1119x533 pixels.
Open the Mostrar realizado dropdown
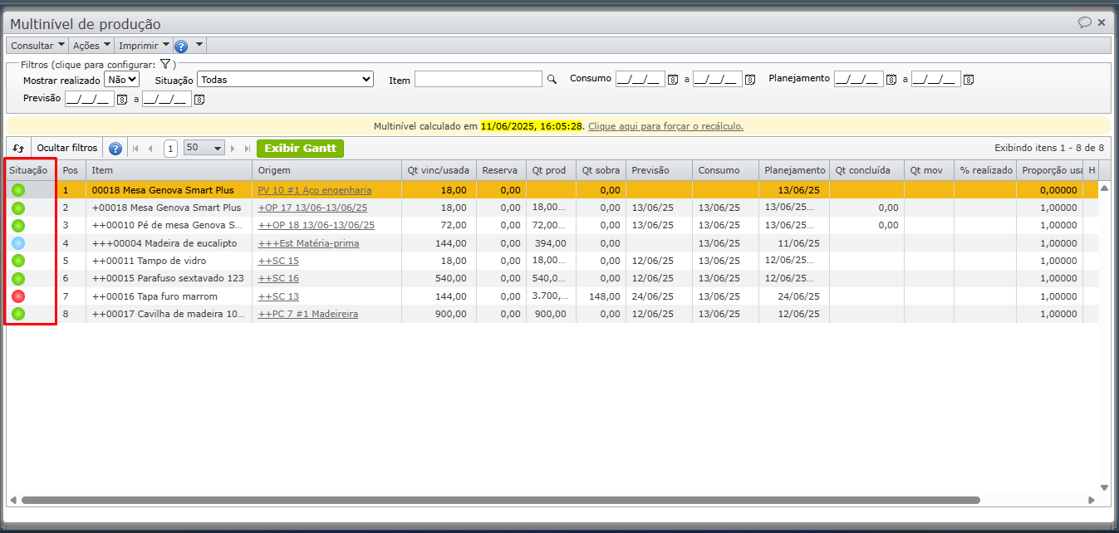(x=121, y=80)
